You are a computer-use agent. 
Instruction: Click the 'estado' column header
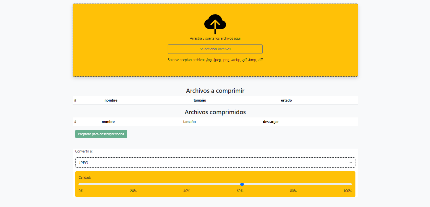coord(286,101)
